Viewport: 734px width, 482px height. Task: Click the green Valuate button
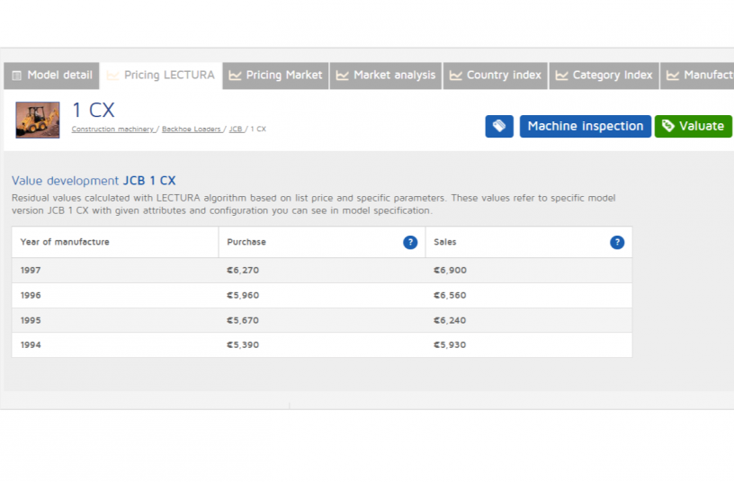tap(694, 127)
